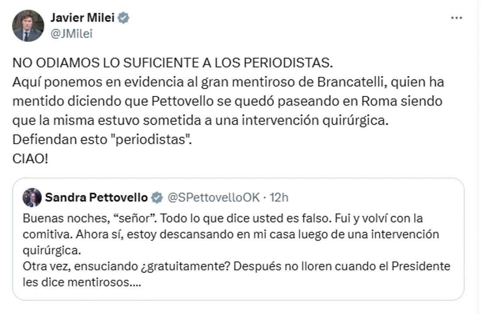Click the verified badge beside Sandra Pettovello
The width and height of the screenshot is (490, 314).
157,198
